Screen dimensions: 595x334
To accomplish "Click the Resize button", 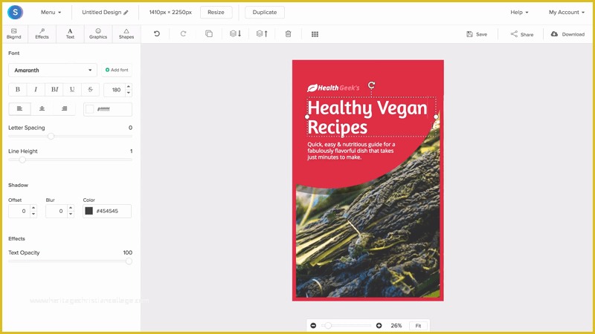I will pyautogui.click(x=216, y=12).
